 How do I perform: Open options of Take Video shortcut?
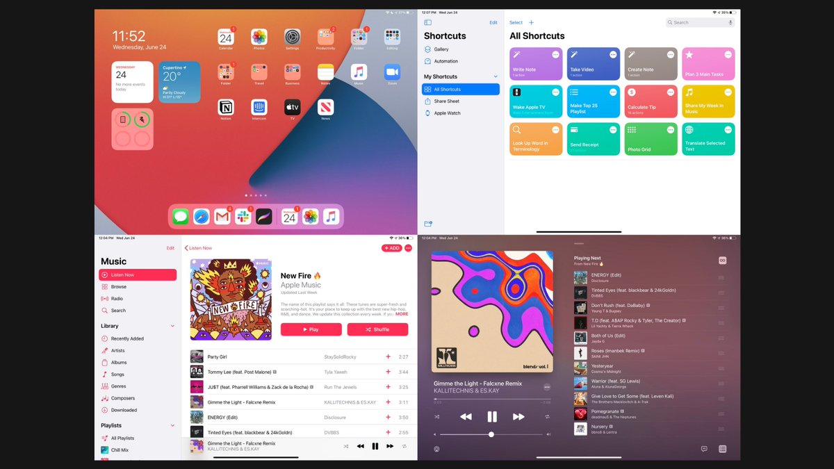pyautogui.click(x=613, y=54)
